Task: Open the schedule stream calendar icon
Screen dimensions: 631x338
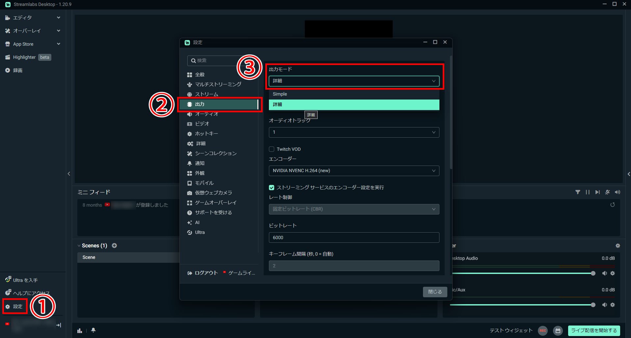Action: point(558,330)
